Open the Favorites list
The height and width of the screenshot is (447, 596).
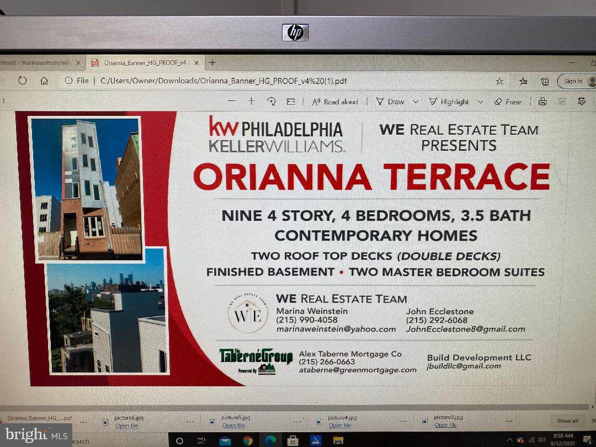point(523,81)
